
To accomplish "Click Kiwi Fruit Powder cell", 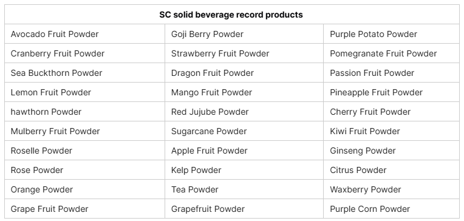I will coord(391,131).
